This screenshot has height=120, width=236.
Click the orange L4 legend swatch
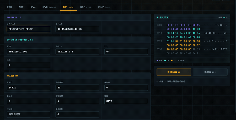coord(172,60)
